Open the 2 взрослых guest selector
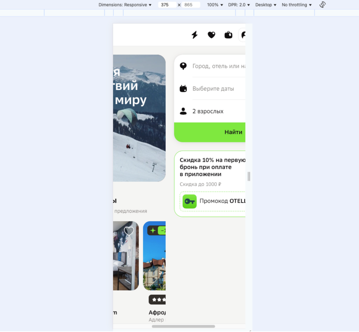Screen dimensions: 359x332 tap(219, 111)
